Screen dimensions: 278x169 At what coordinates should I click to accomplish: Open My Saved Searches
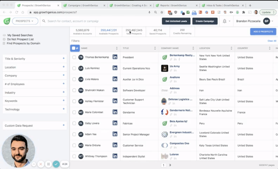(x=20, y=35)
